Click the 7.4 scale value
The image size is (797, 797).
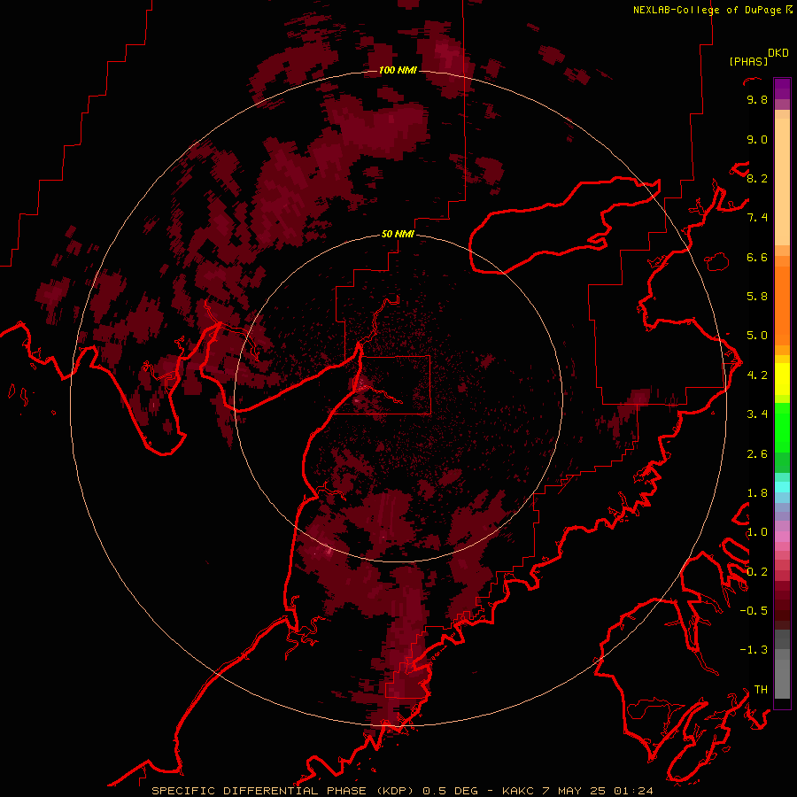(757, 218)
